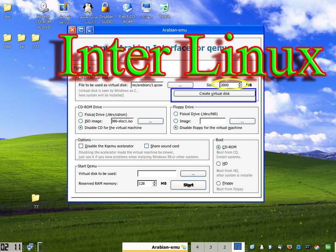The image size is (336, 252).
Task: Select the floppy Image radio option
Action: 176,121
